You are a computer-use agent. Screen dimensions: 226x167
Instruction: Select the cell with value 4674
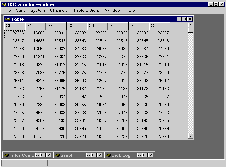click(x=35, y=114)
